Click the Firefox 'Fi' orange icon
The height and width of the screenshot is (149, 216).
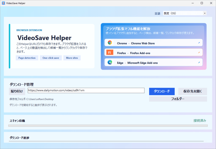(x=110, y=52)
